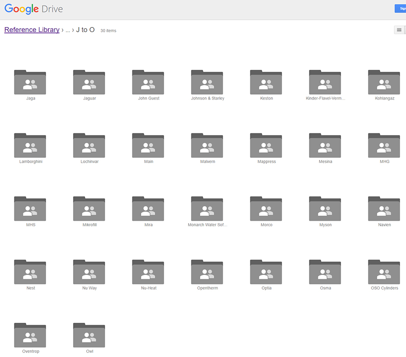Expand the collapsed breadcrumb ellipsis
Screen dimensions: 406x357
pos(68,30)
